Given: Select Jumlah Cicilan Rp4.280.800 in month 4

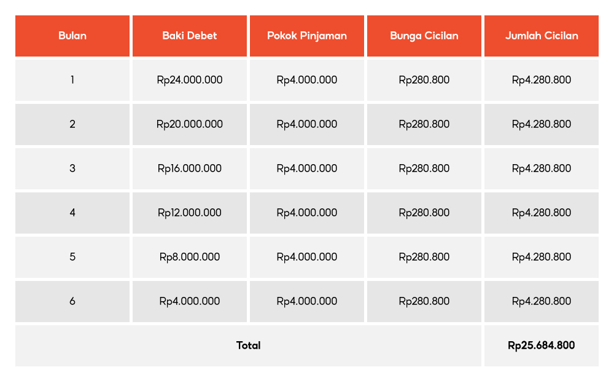Looking at the screenshot, I should [542, 213].
